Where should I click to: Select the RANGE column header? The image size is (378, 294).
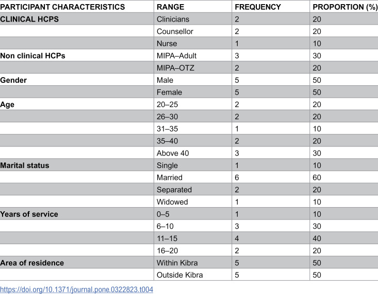(x=171, y=7)
